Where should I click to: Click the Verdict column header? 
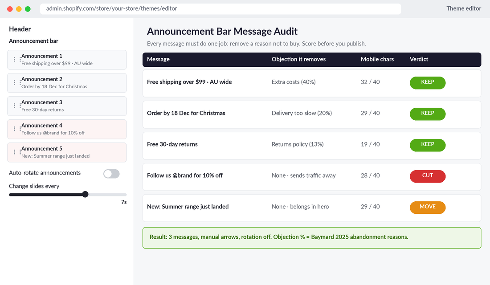[419, 59]
